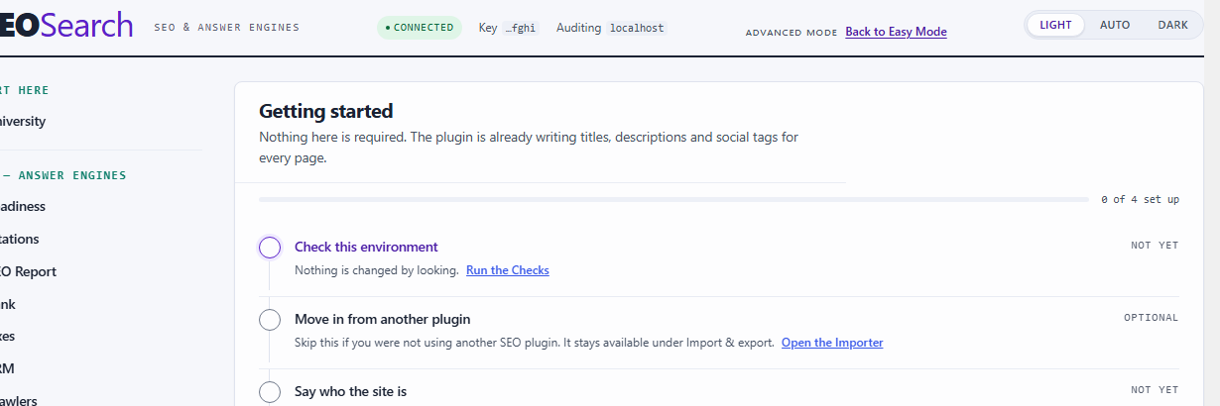The width and height of the screenshot is (1220, 406).
Task: Select Say who the site is circle
Action: [x=270, y=392]
